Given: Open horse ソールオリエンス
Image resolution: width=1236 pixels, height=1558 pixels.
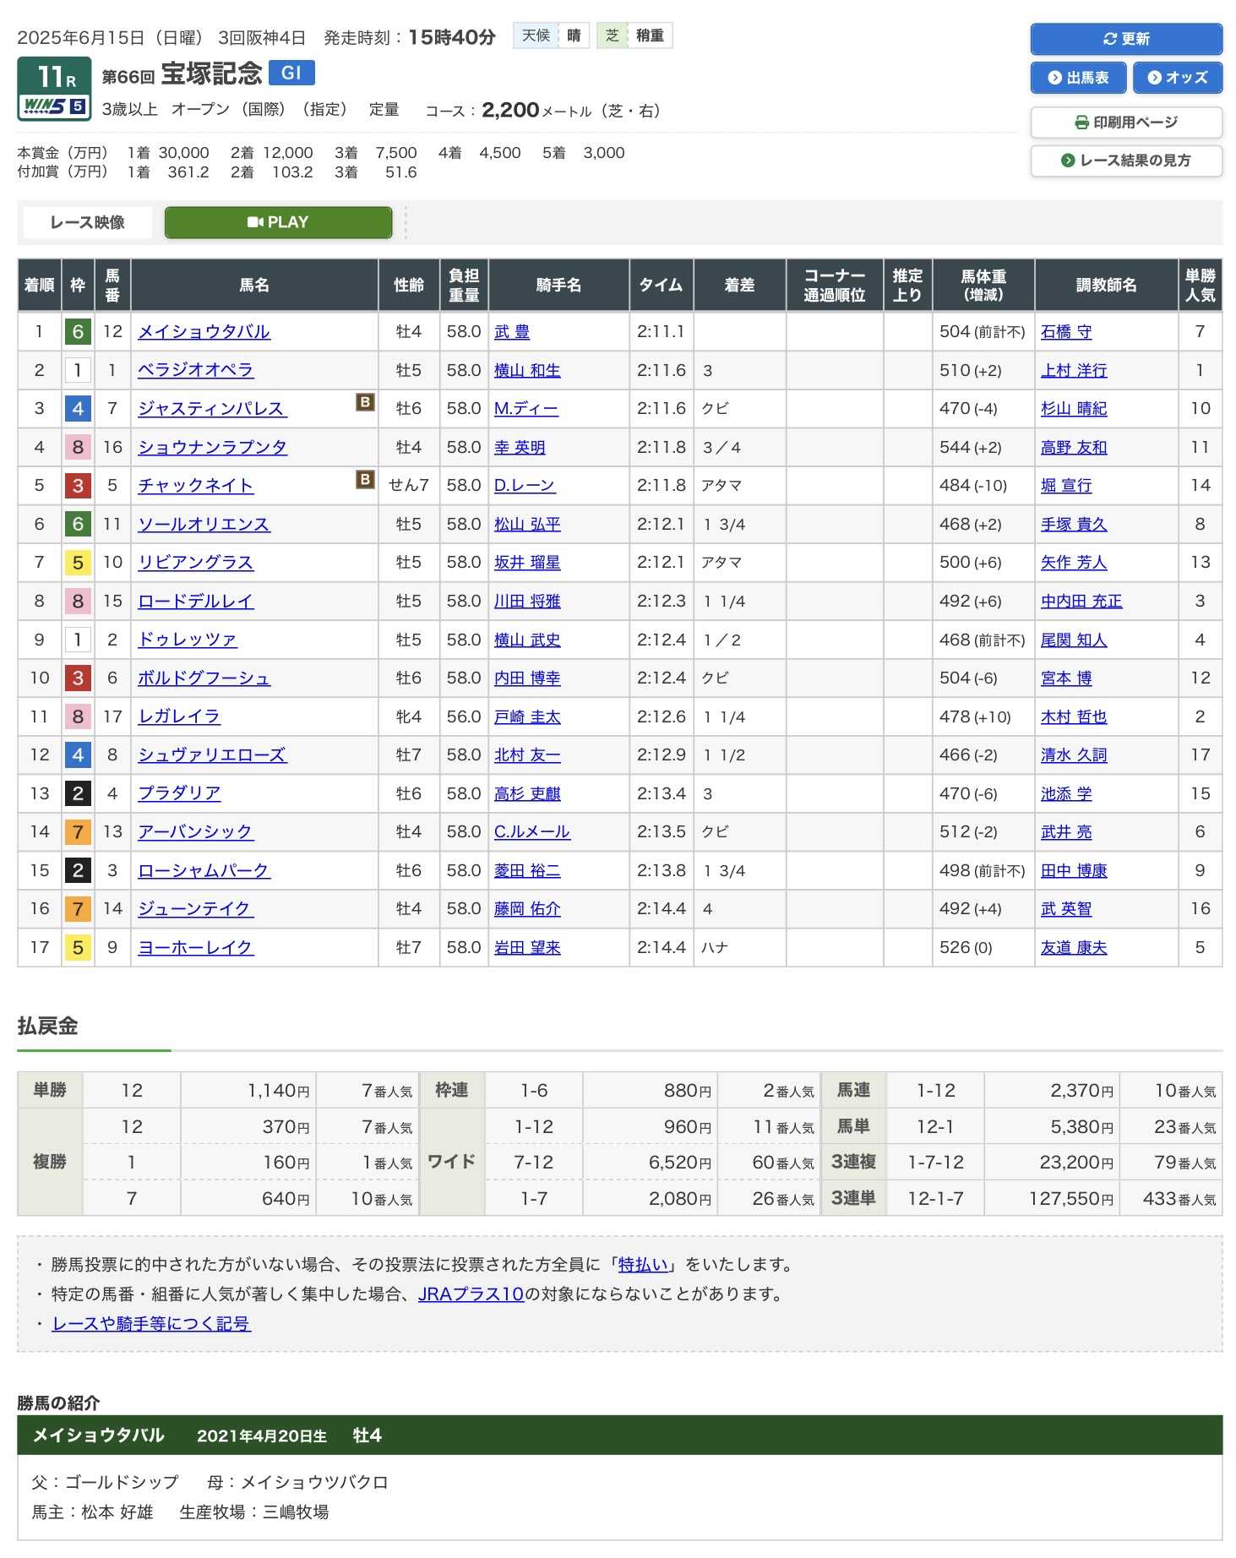Looking at the screenshot, I should coord(204,524).
